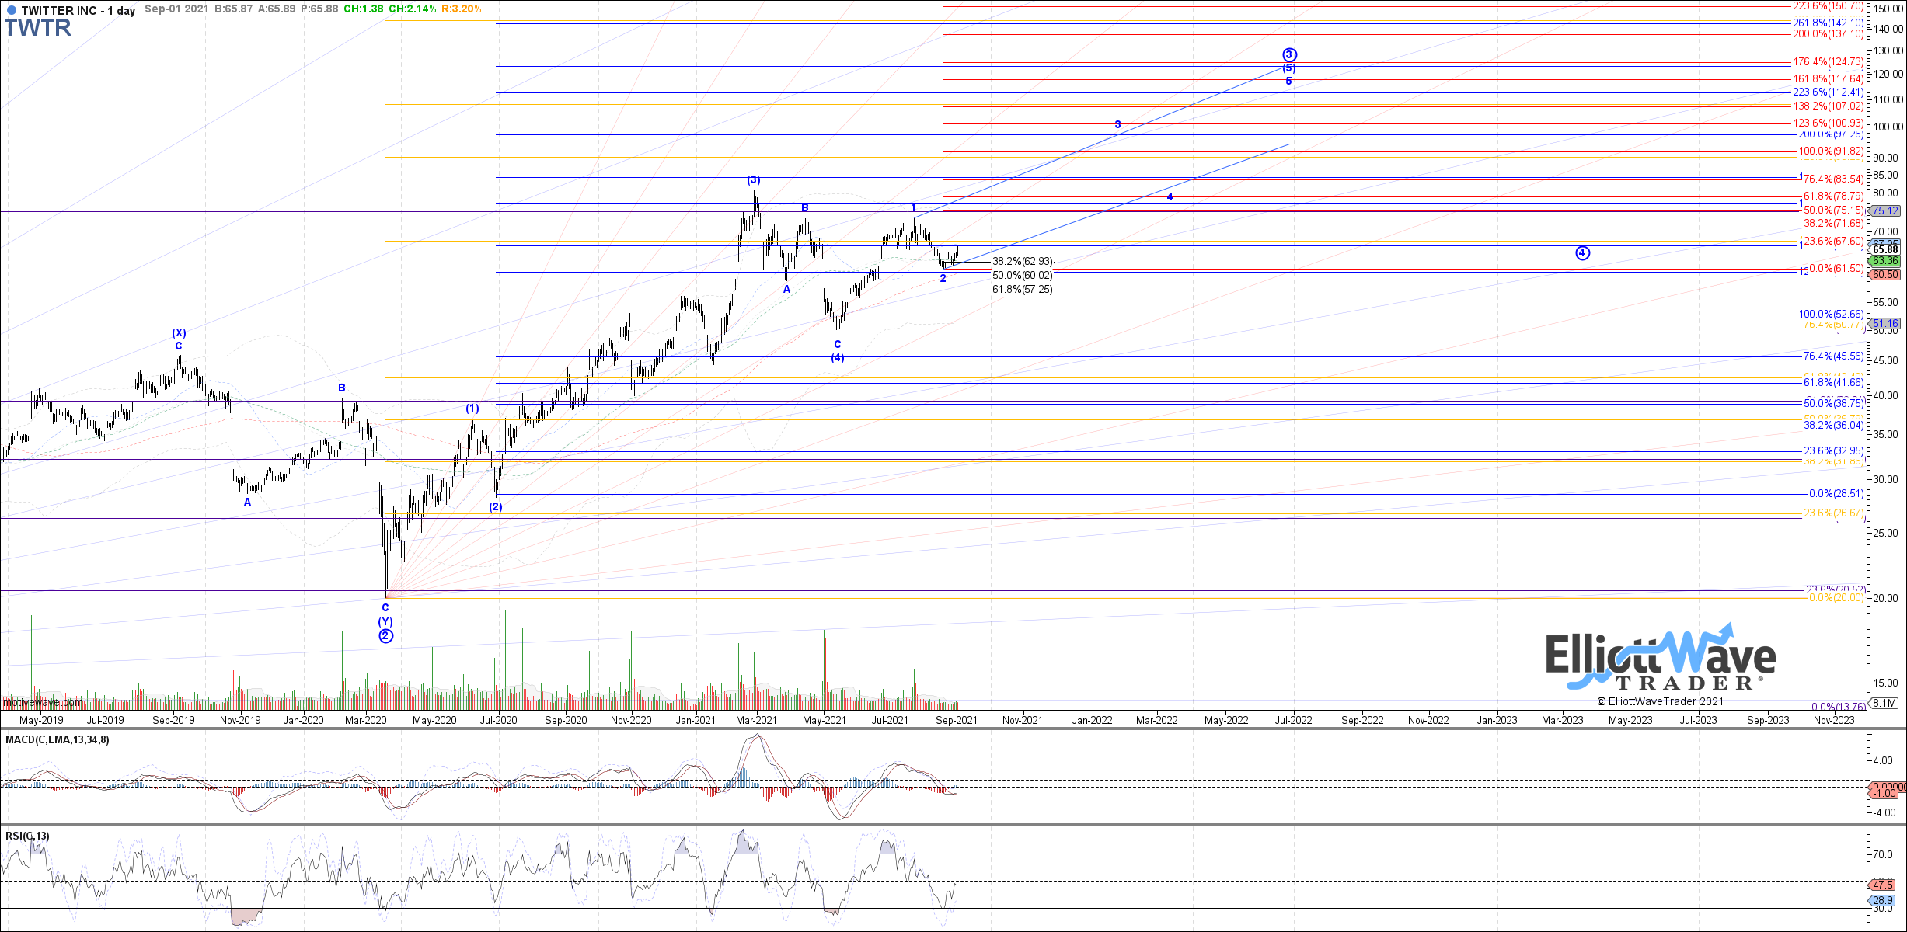Select the 50.0%(60.02) retracement label
The width and height of the screenshot is (1907, 932).
[x=1023, y=276]
